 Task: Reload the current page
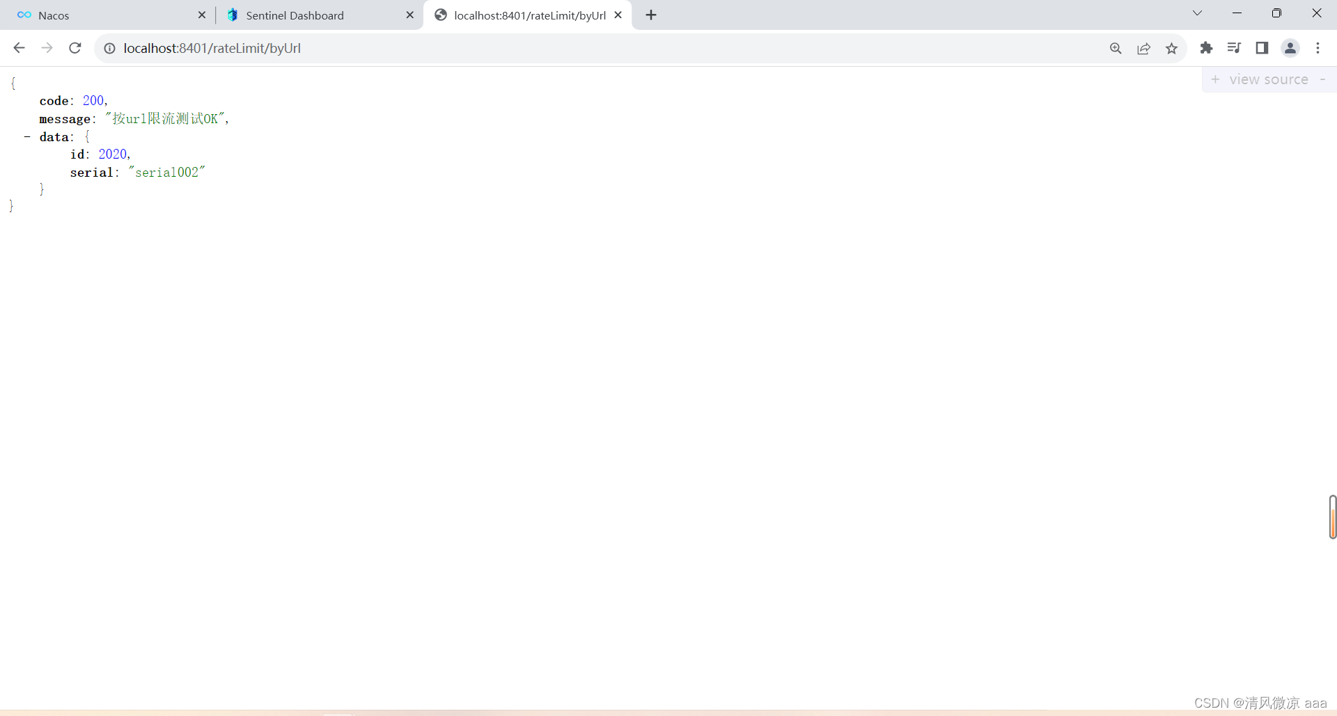(x=75, y=48)
